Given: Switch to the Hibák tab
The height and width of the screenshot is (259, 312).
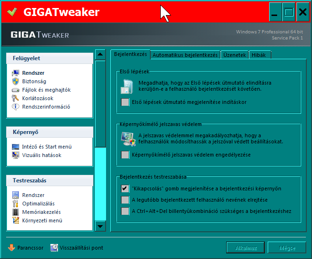Looking at the screenshot, I should tap(260, 55).
